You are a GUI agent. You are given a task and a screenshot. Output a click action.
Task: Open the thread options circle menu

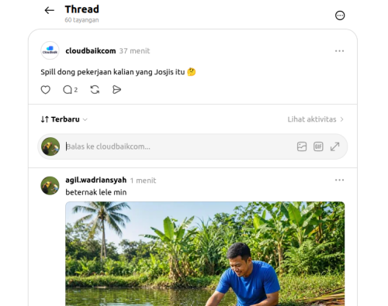340,15
